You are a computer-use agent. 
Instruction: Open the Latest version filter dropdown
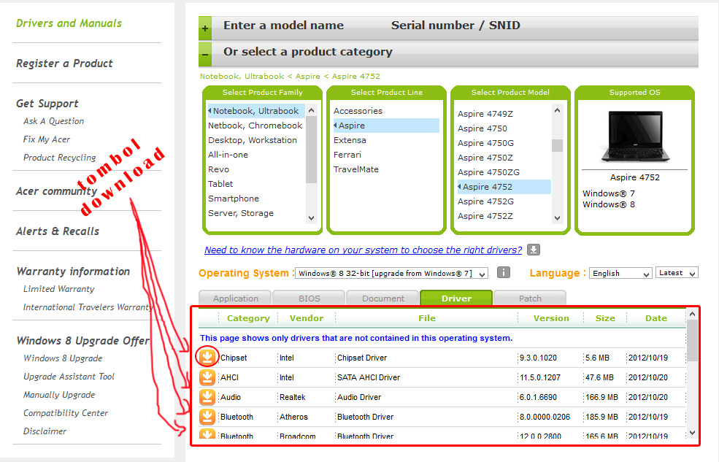(x=677, y=273)
